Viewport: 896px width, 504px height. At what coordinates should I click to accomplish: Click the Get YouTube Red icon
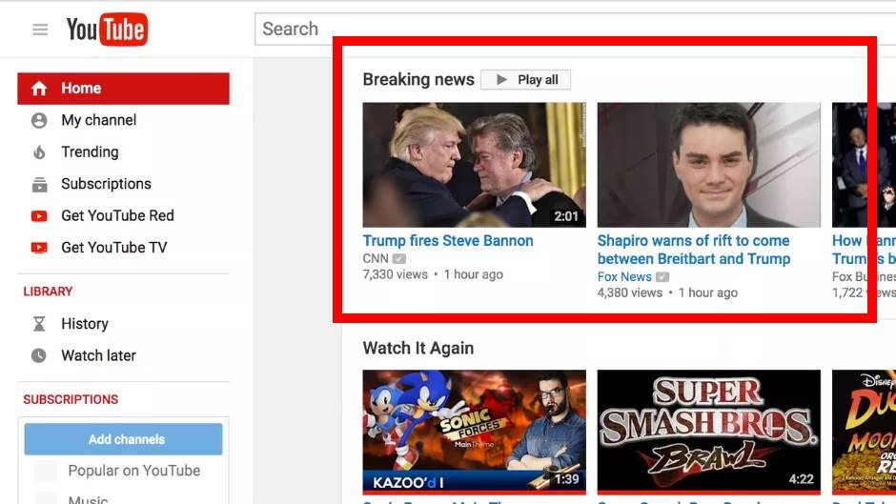pyautogui.click(x=39, y=216)
